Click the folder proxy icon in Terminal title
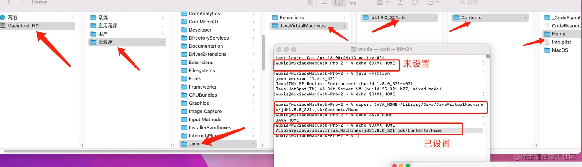This screenshot has height=167, width=582. (354, 49)
